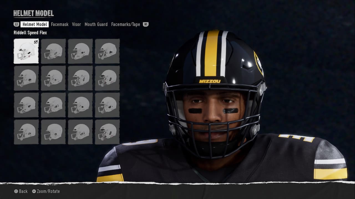Go to the Mouth Guard tab
The height and width of the screenshot is (199, 355).
pyautogui.click(x=96, y=24)
